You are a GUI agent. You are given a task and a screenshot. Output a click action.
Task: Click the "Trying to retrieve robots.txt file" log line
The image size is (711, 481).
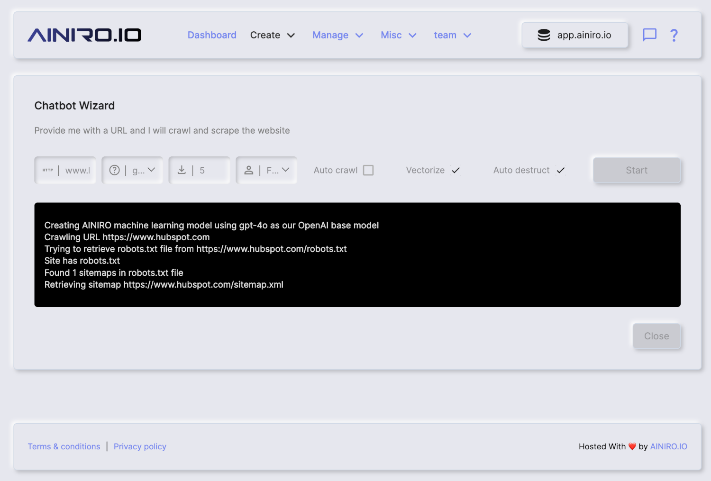click(195, 249)
